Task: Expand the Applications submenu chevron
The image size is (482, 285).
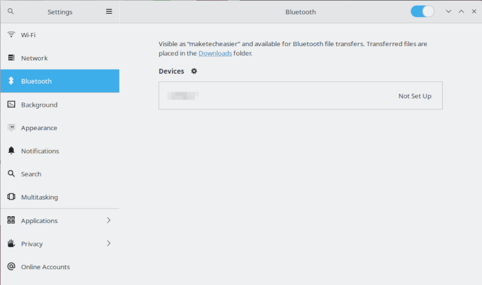Action: (x=109, y=220)
